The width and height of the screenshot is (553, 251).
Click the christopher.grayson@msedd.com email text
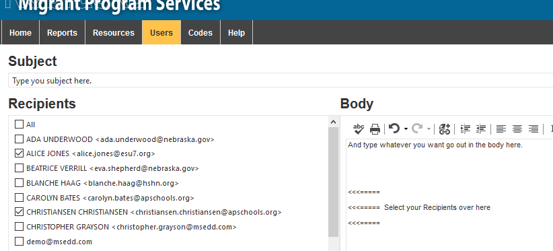point(174,227)
